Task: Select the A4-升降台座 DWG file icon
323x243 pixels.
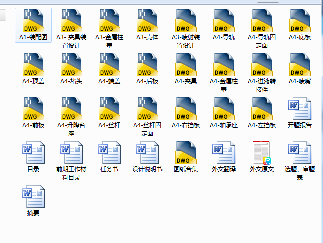Action: (71, 108)
